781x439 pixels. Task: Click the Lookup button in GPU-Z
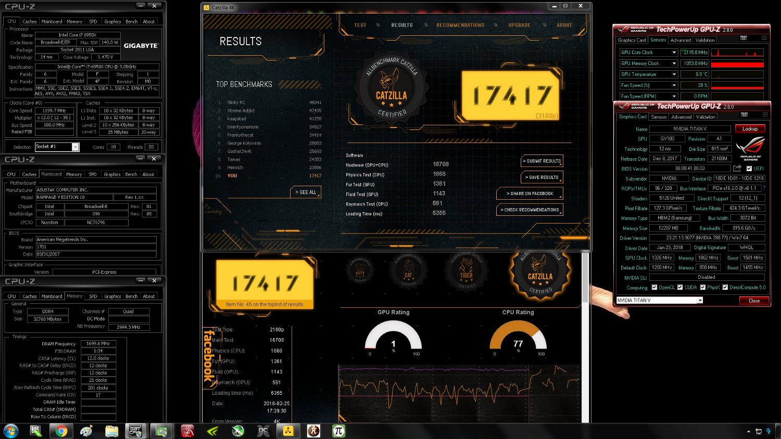[750, 128]
